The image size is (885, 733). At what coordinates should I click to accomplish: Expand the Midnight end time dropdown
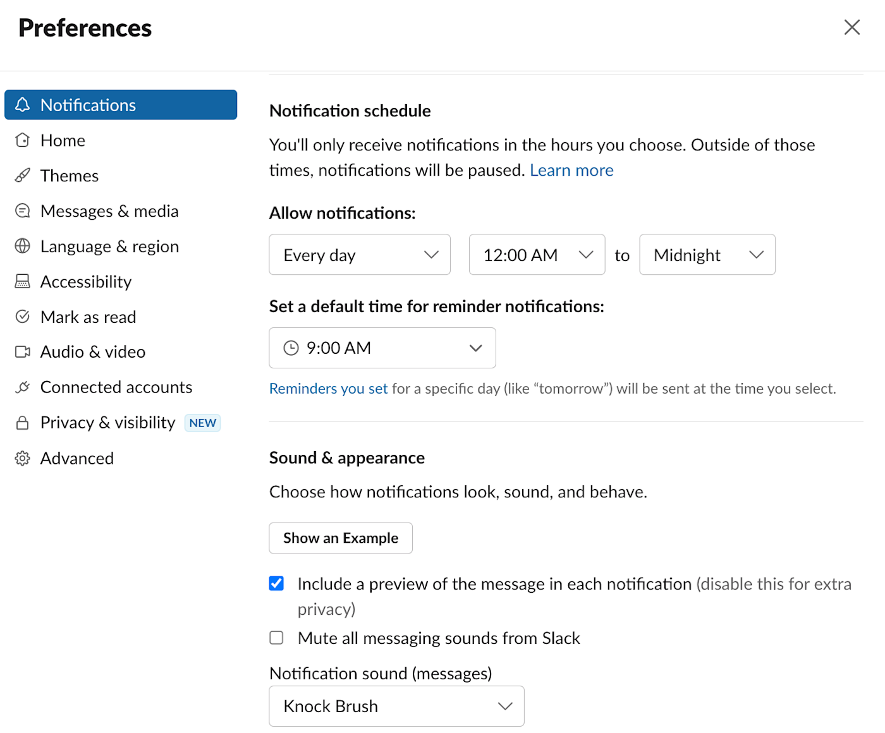click(x=707, y=255)
